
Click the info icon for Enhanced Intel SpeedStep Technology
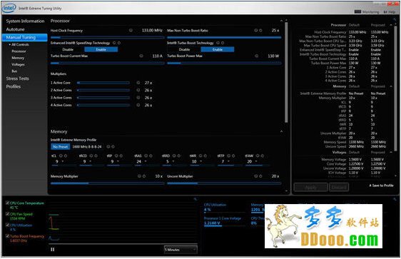[x=114, y=43]
